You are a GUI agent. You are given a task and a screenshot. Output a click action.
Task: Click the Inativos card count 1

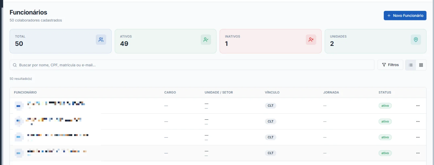point(226,44)
